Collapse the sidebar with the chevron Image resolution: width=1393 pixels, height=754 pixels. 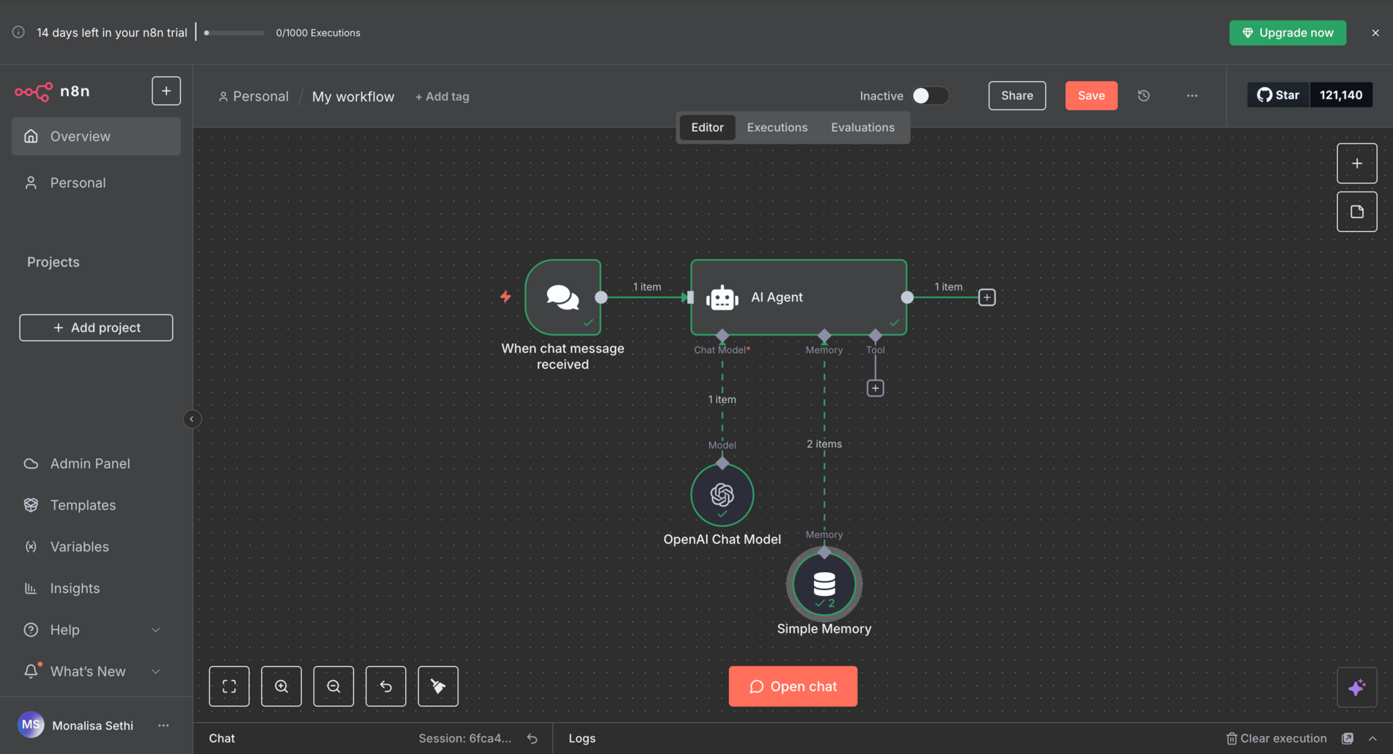(192, 419)
